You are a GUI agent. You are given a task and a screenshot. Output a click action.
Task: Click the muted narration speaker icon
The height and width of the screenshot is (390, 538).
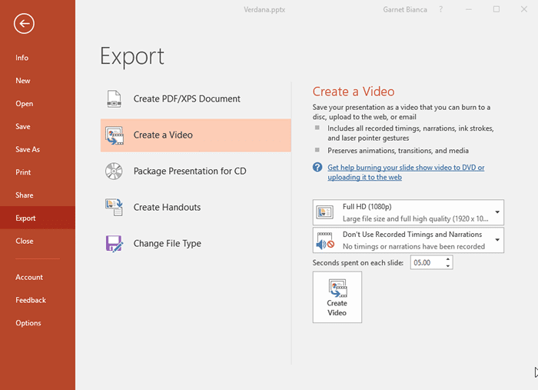(x=325, y=240)
